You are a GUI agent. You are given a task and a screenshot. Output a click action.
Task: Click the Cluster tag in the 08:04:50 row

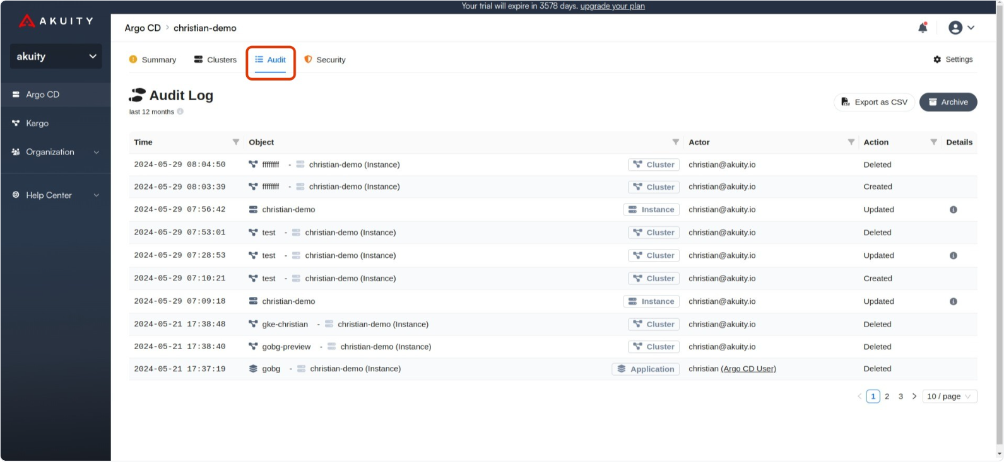[653, 165]
